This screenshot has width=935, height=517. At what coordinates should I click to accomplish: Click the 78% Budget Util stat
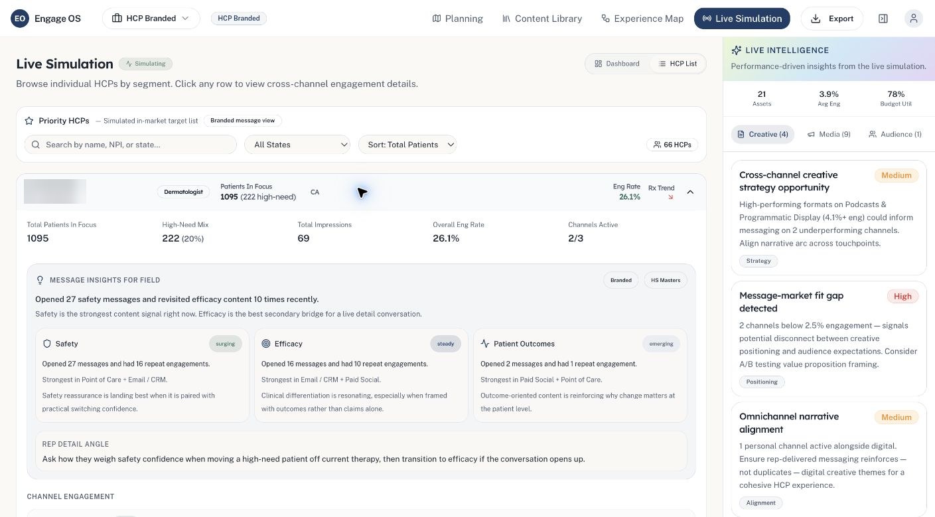(896, 98)
